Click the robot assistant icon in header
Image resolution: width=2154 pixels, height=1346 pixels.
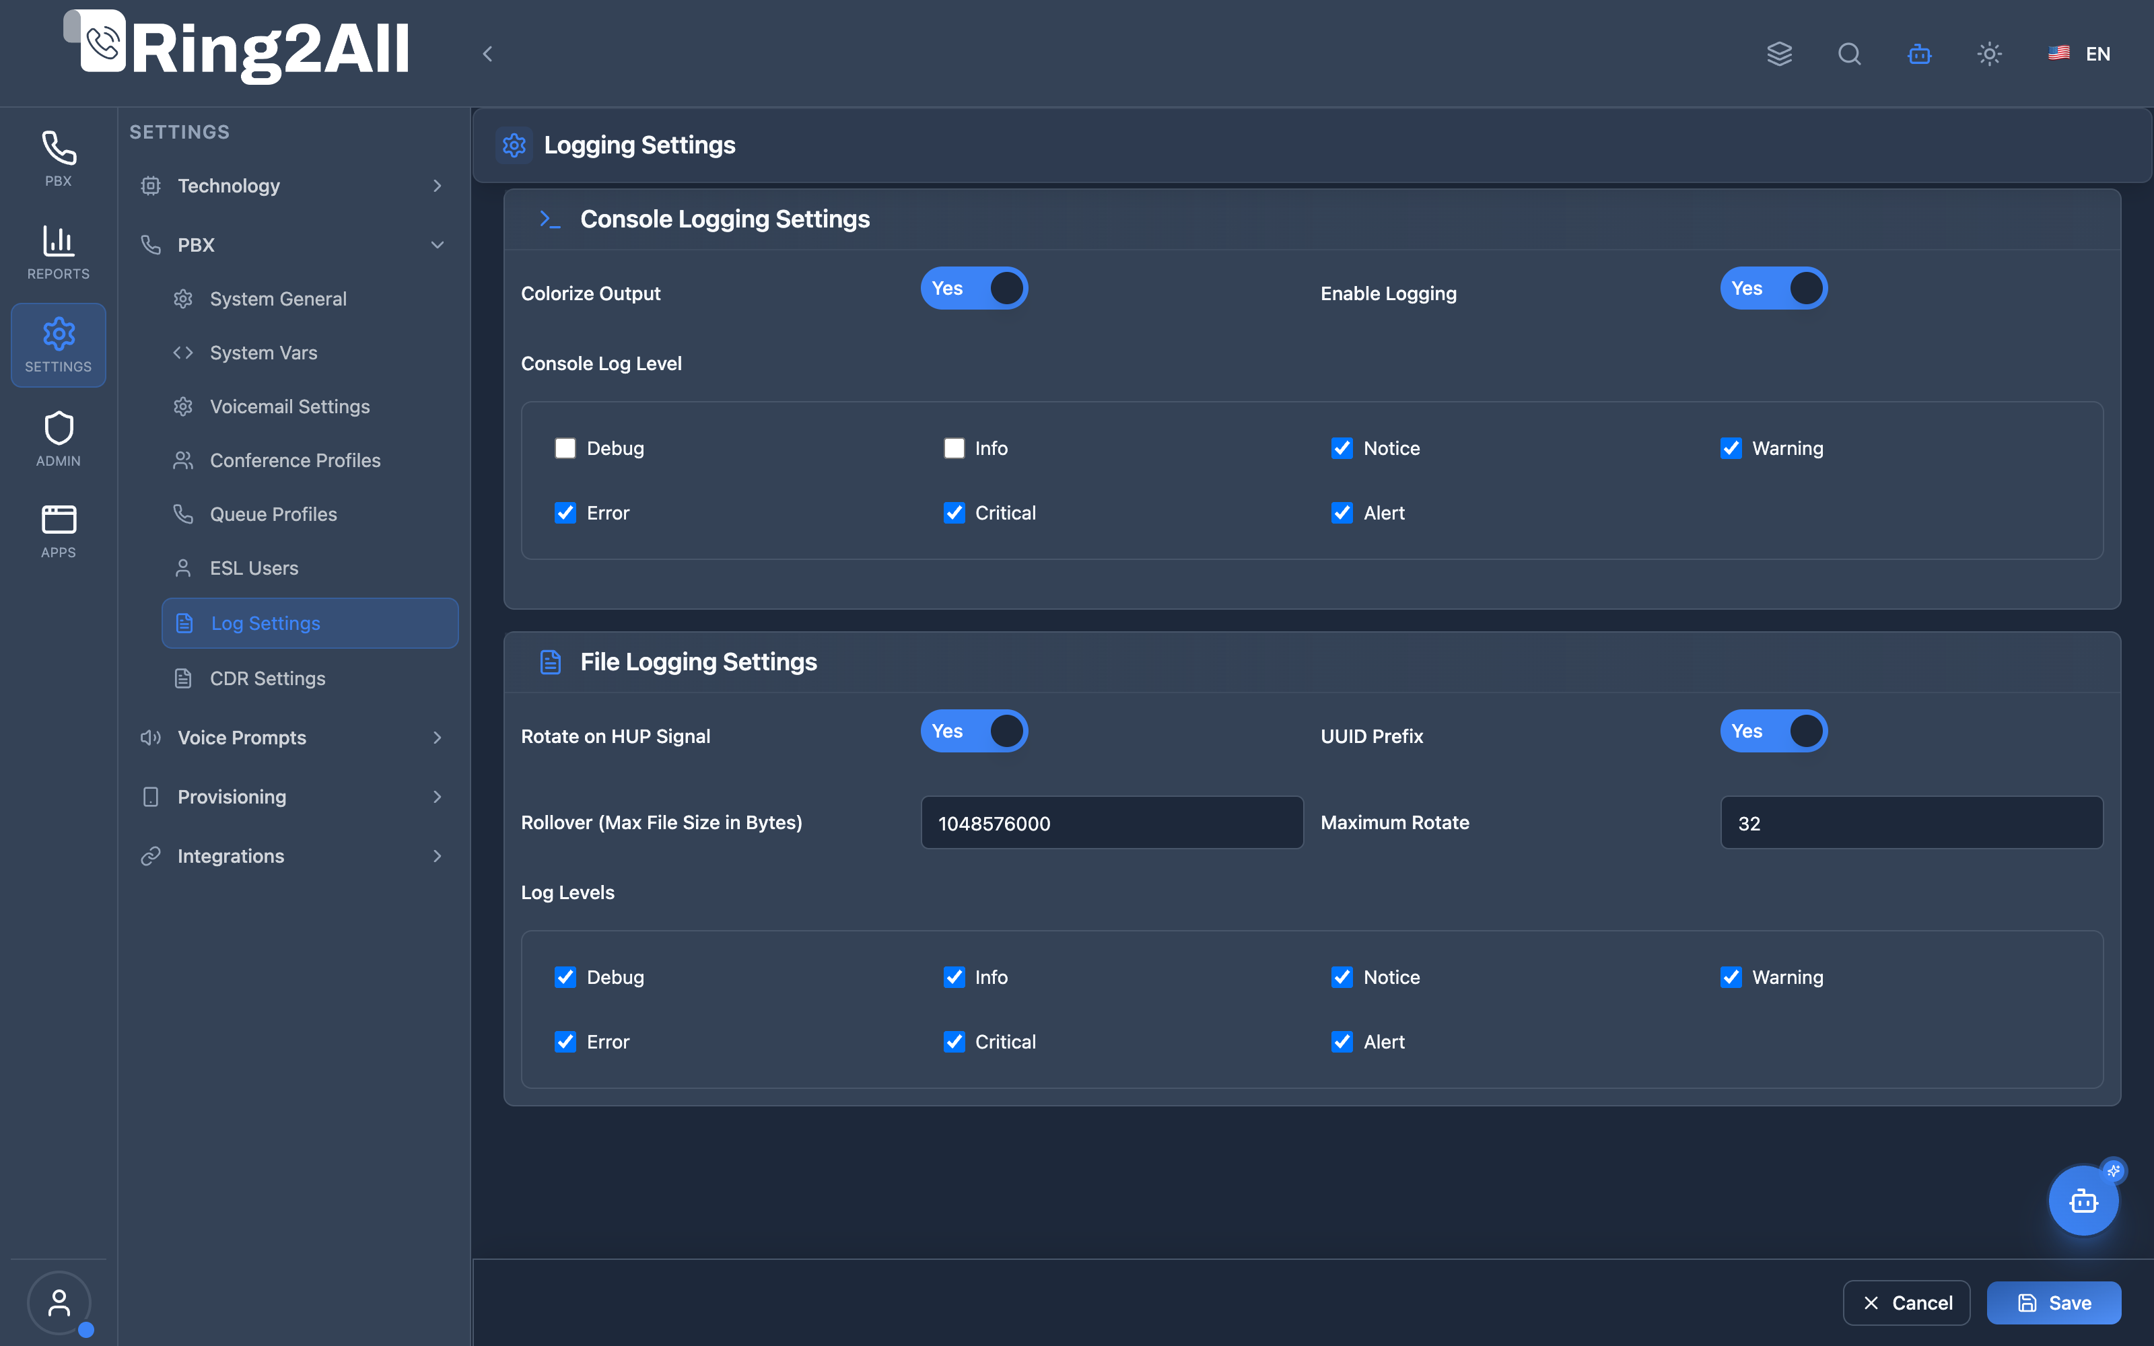click(x=1920, y=53)
